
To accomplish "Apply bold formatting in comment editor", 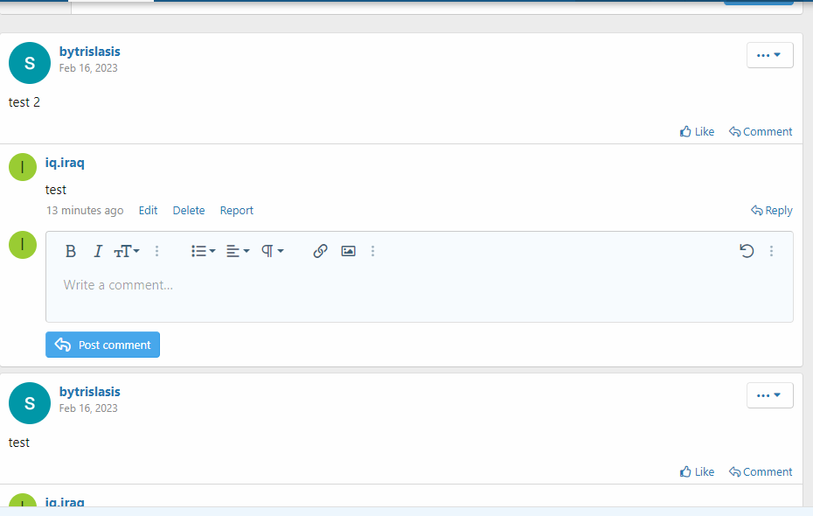I will point(71,251).
